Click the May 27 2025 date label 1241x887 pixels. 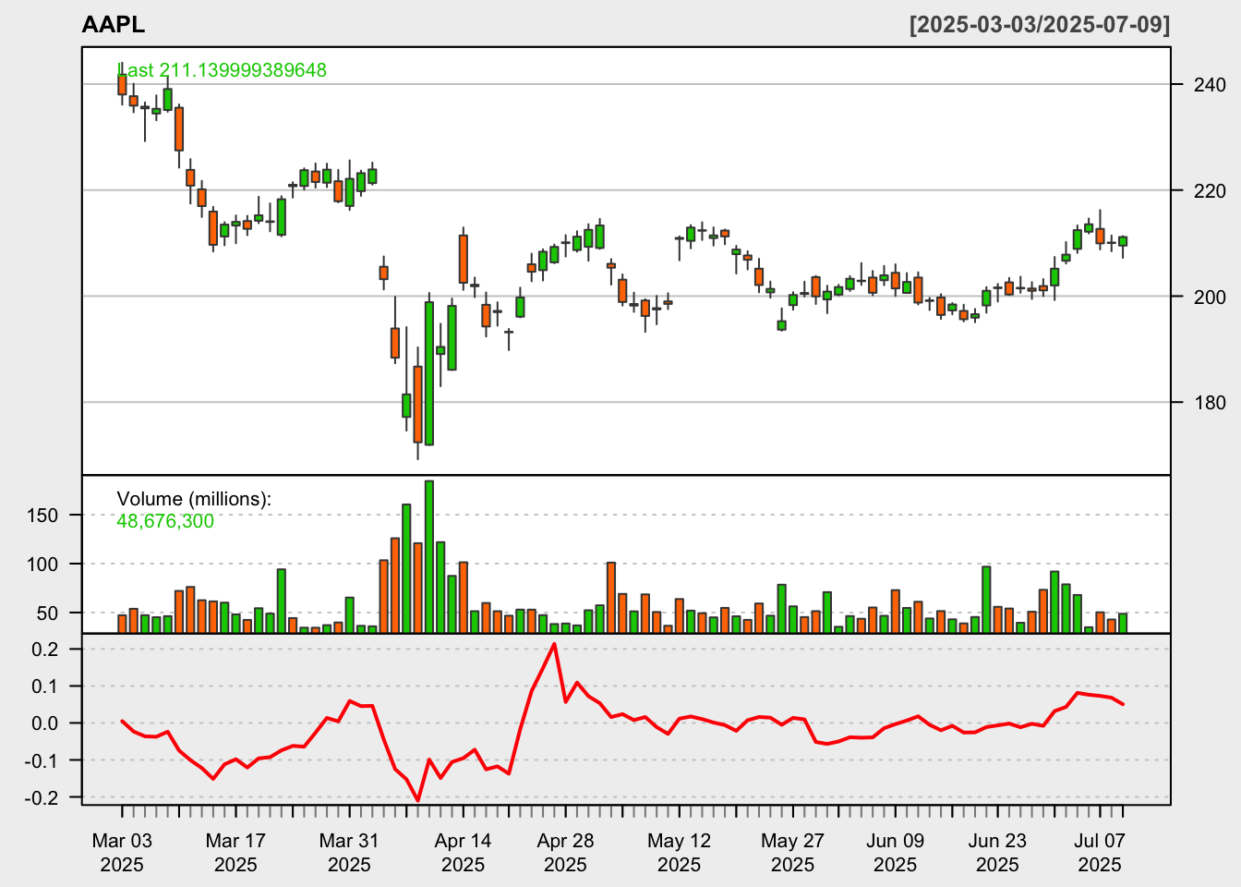[792, 853]
